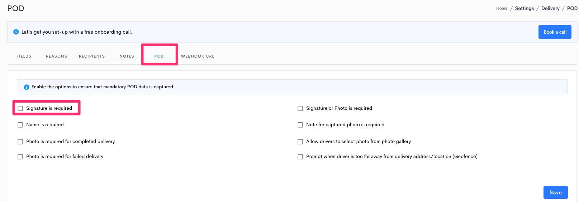
Task: Click the info icon in onboarding banner
Action: click(x=16, y=32)
